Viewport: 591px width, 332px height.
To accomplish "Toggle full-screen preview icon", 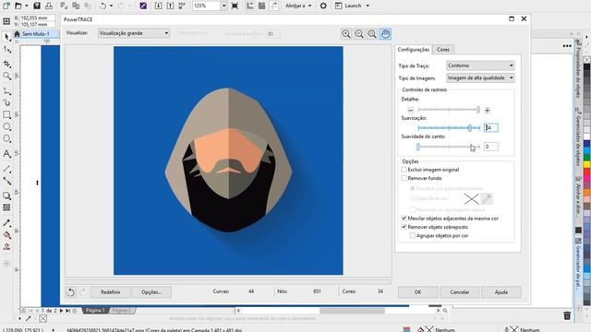I will click(x=235, y=6).
